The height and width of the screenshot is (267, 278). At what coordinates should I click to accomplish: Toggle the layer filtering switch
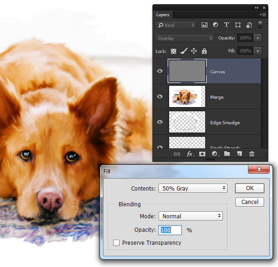point(260,25)
